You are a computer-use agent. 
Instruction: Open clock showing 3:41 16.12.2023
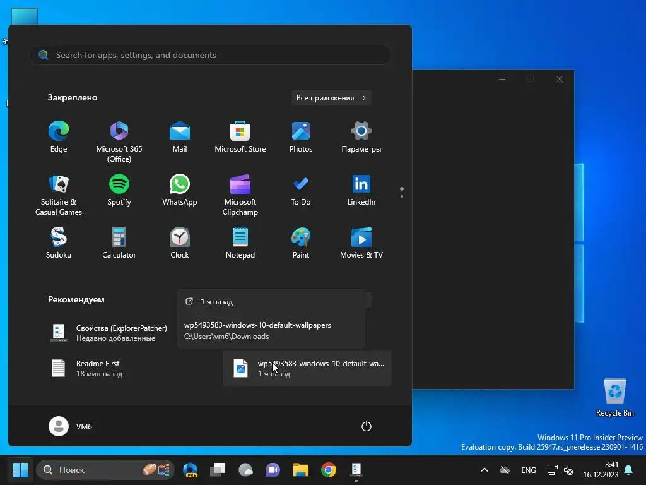[x=601, y=470]
